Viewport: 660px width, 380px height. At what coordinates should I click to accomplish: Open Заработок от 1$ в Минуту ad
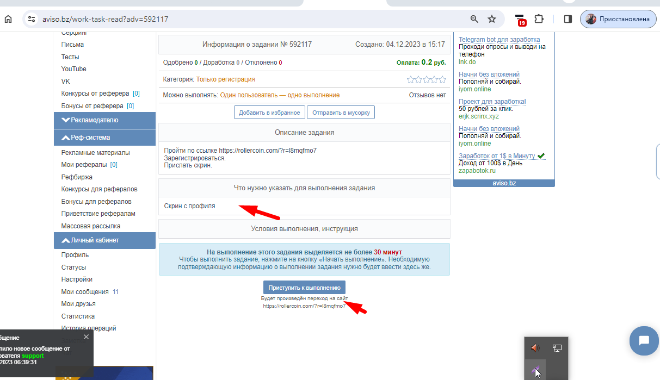point(497,156)
